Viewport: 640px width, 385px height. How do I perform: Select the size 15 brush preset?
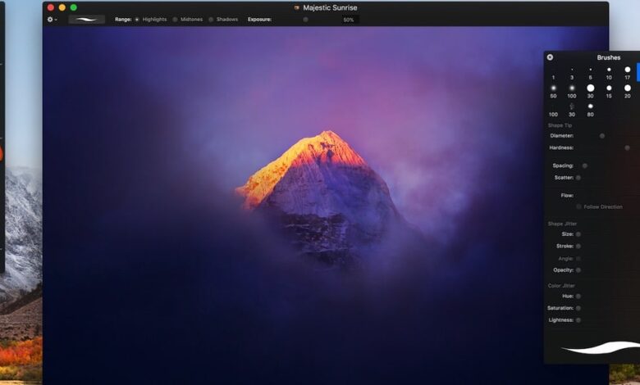[x=609, y=88]
